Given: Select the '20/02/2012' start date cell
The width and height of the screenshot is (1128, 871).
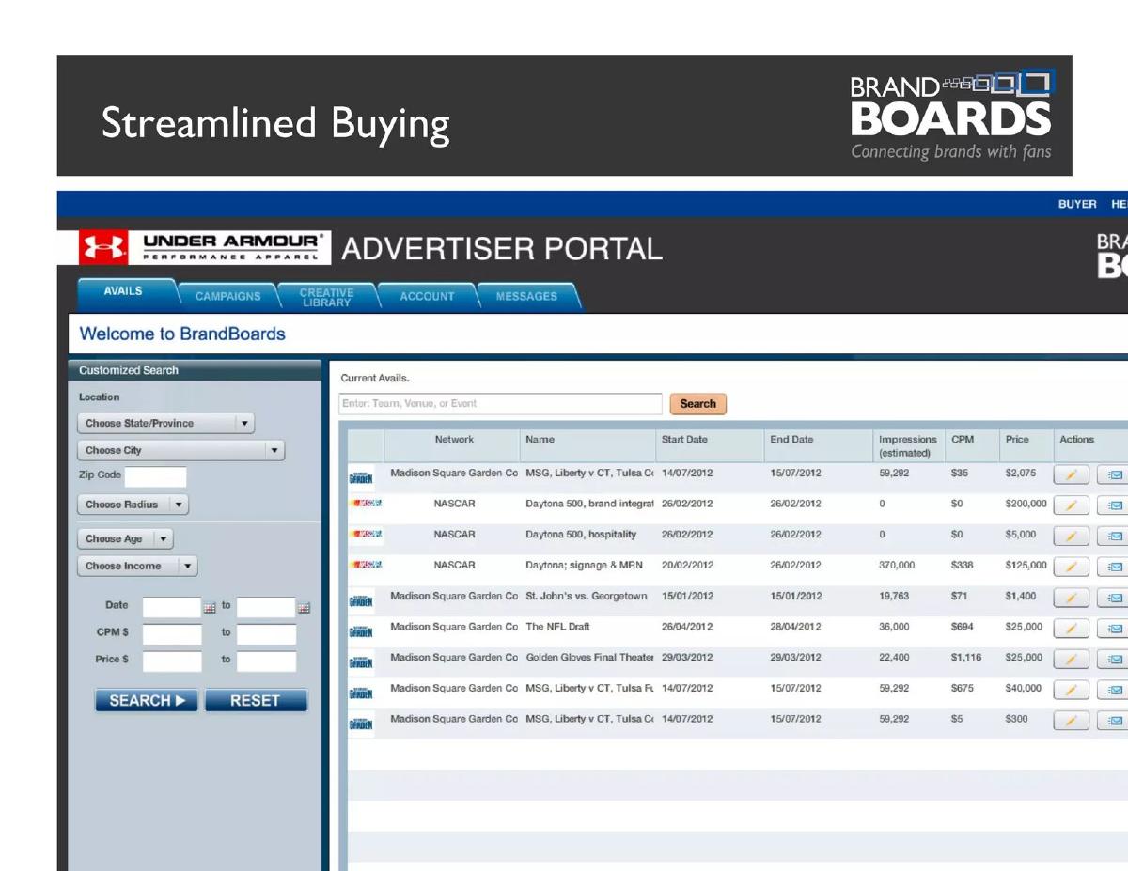Looking at the screenshot, I should click(687, 566).
